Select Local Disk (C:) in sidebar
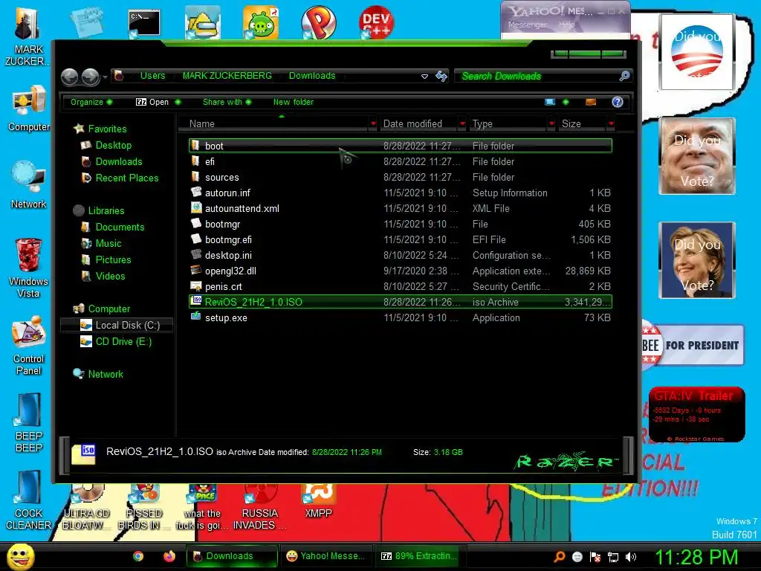The width and height of the screenshot is (761, 571). 117,326
